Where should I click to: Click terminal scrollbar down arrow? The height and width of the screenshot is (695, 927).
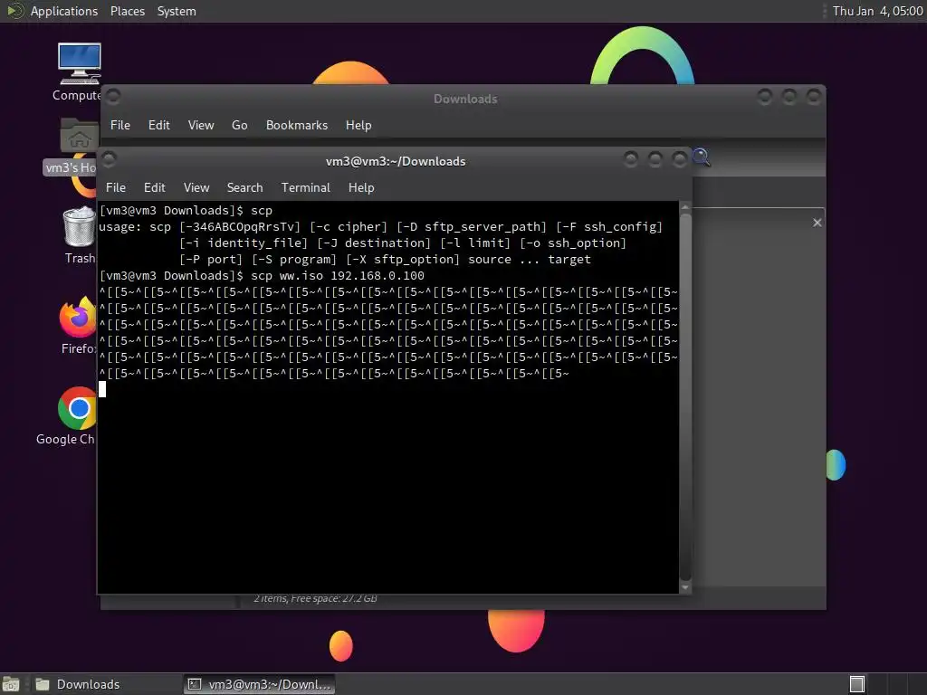point(685,587)
